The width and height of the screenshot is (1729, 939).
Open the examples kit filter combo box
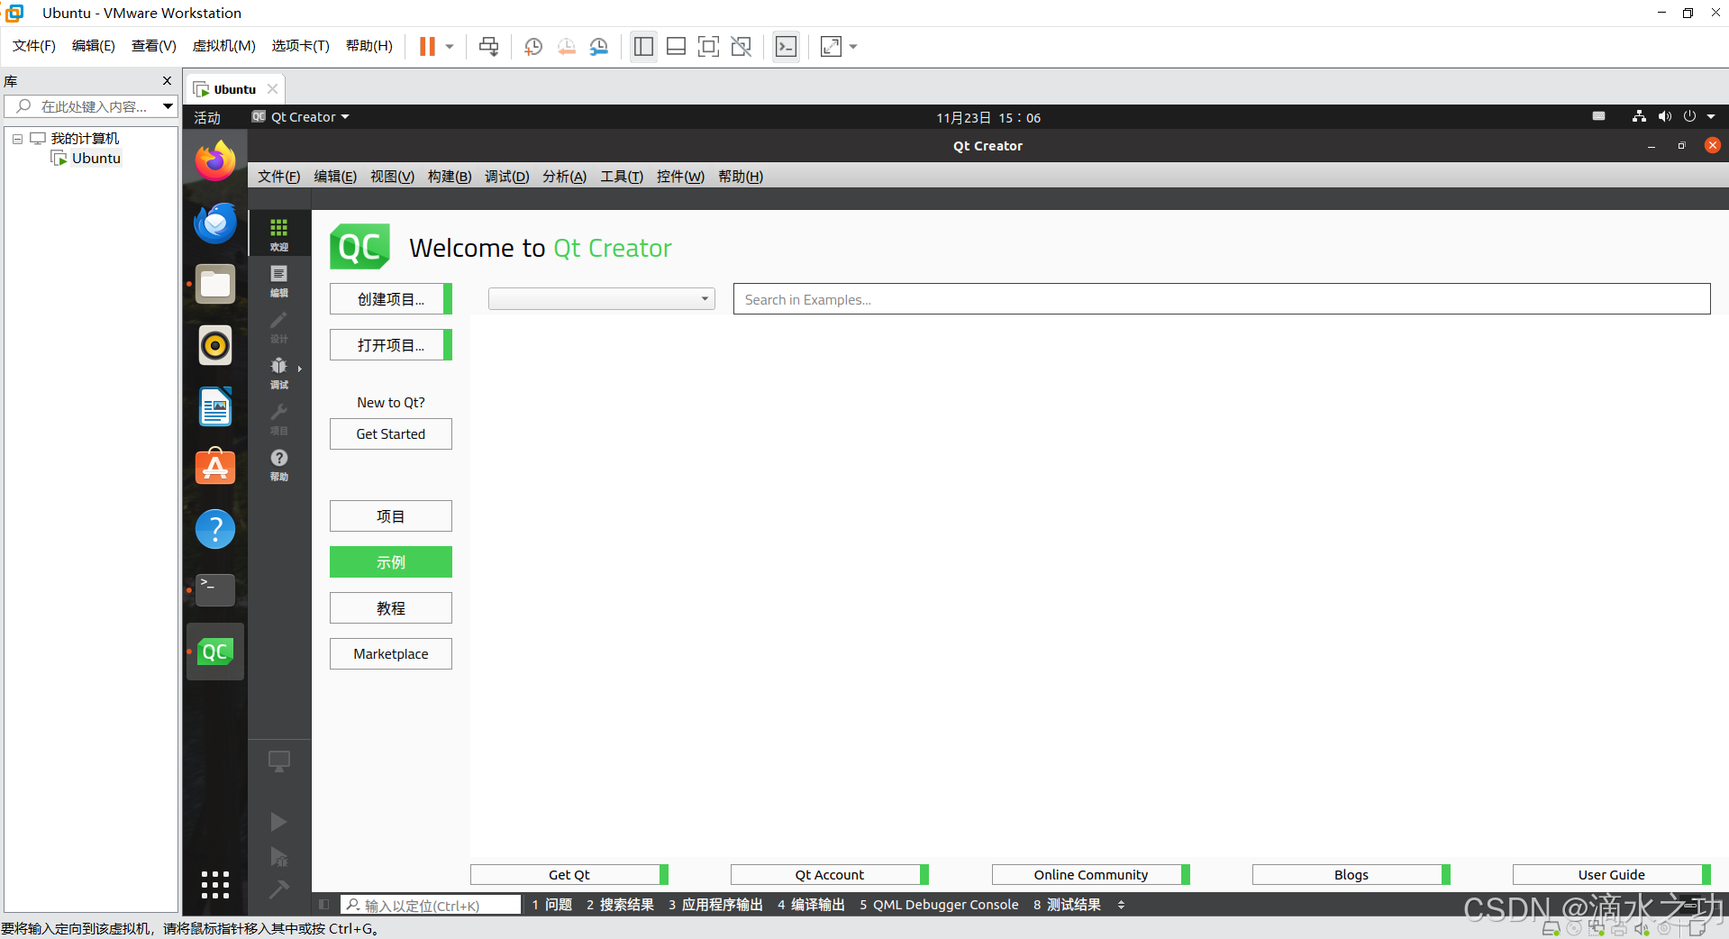pos(601,299)
